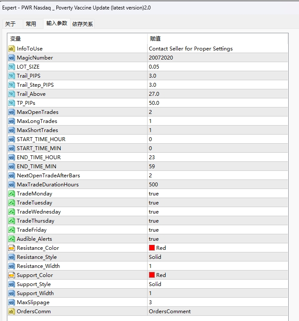
Task: Select the 输入参数 tab
Action: pyautogui.click(x=57, y=23)
